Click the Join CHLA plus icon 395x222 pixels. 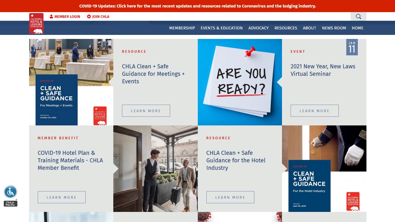(x=89, y=17)
